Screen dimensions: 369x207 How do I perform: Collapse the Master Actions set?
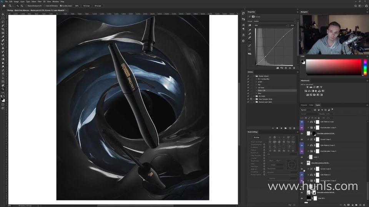coord(254,76)
